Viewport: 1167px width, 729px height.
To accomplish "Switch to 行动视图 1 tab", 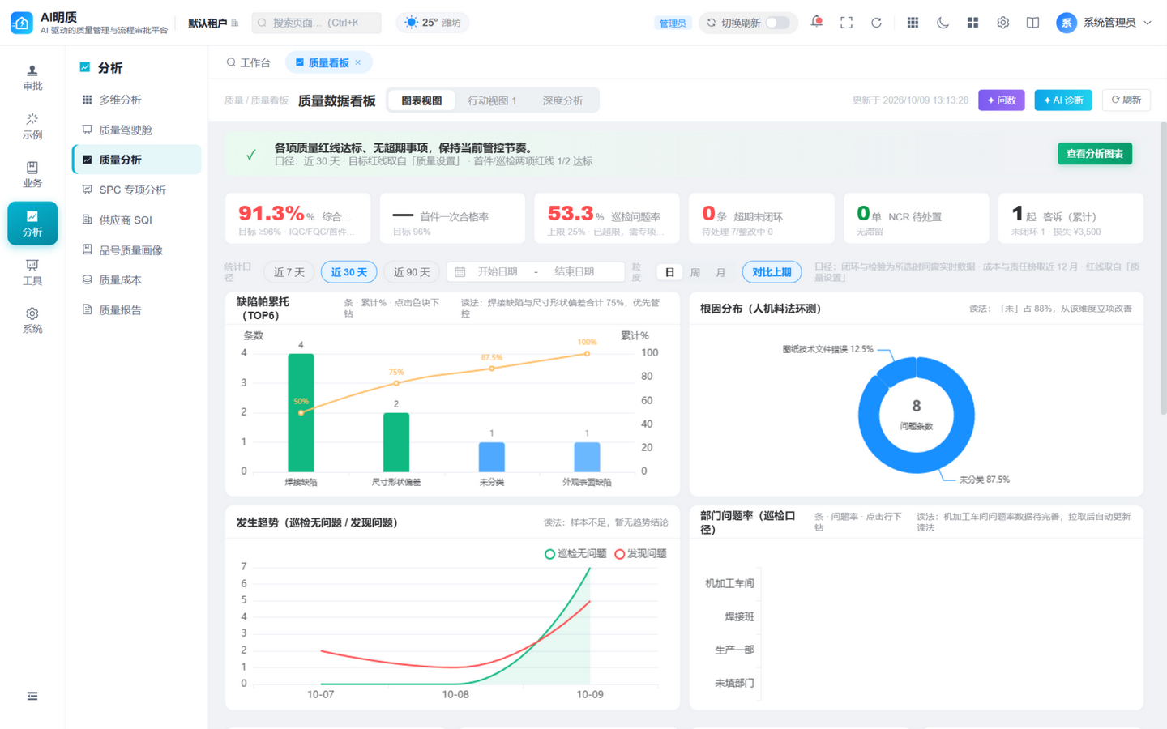I will [x=492, y=100].
